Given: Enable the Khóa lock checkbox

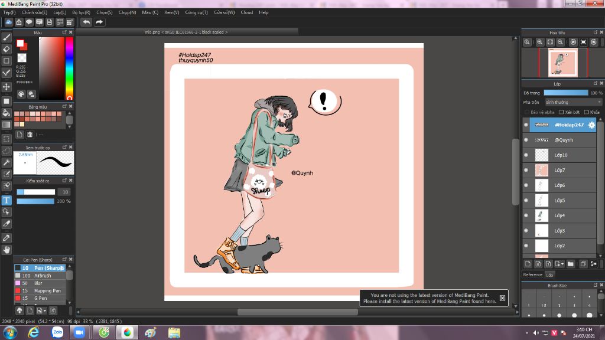Looking at the screenshot, I should [586, 112].
